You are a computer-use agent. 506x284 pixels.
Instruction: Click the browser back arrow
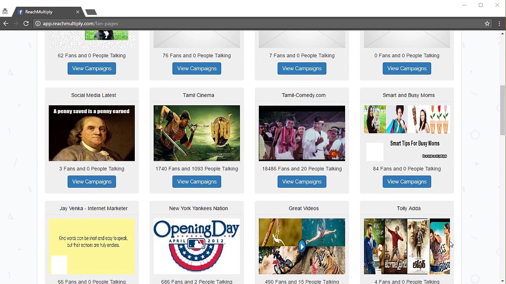pyautogui.click(x=6, y=24)
